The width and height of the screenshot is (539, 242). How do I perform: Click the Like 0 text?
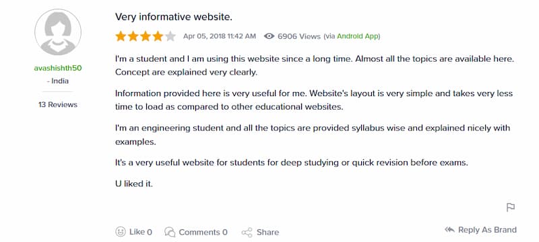(x=141, y=232)
